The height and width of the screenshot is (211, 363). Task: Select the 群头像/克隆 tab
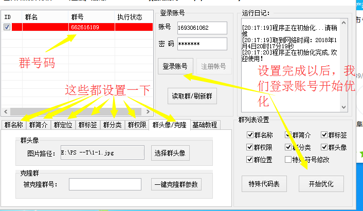click(x=170, y=125)
